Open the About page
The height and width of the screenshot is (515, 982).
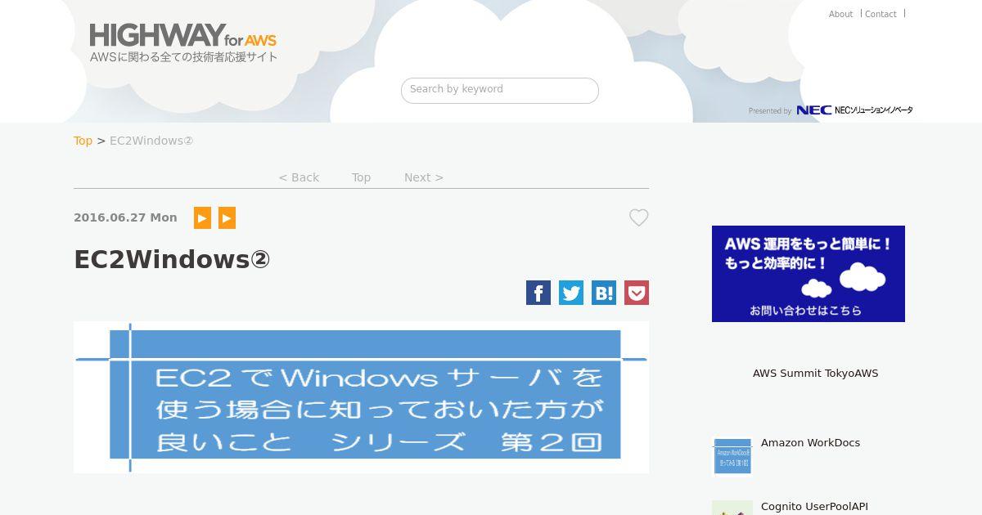(840, 14)
